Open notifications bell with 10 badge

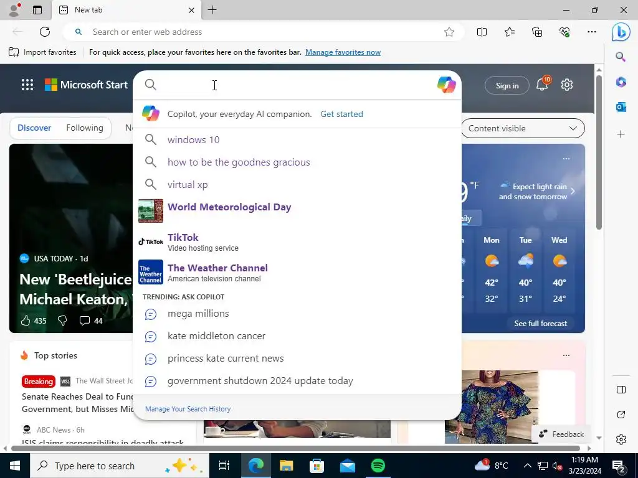(x=543, y=84)
